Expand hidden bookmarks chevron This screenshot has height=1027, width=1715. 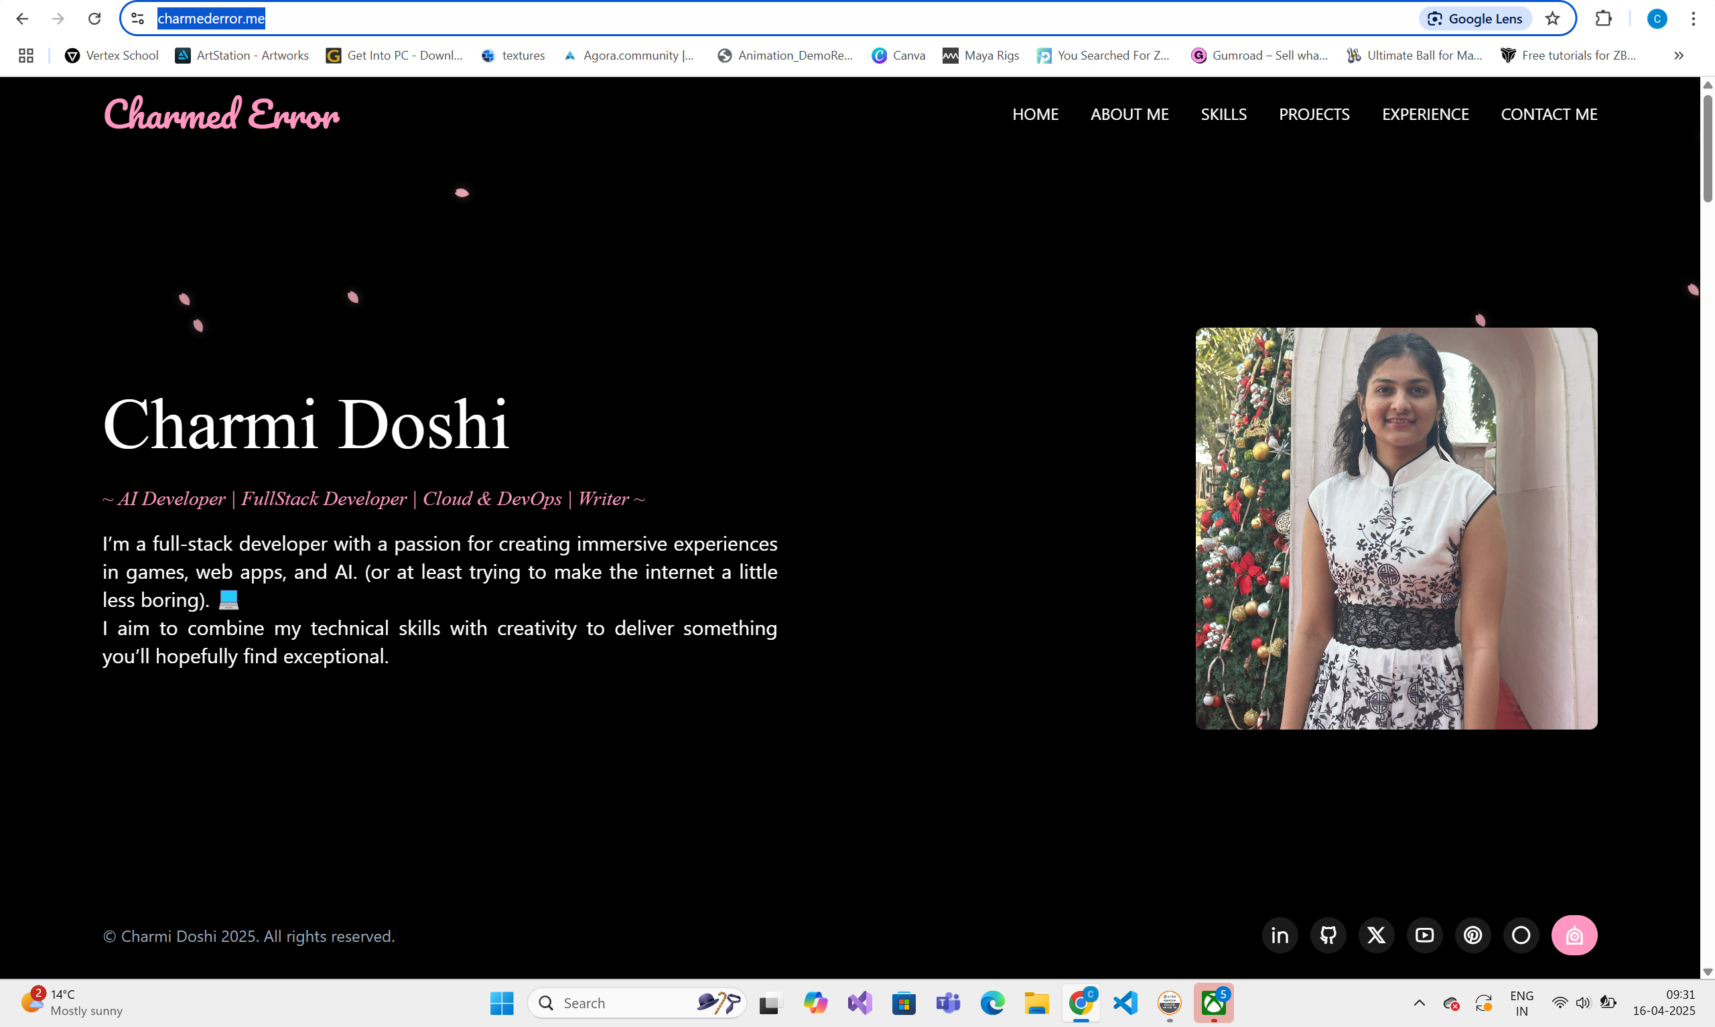(1678, 56)
